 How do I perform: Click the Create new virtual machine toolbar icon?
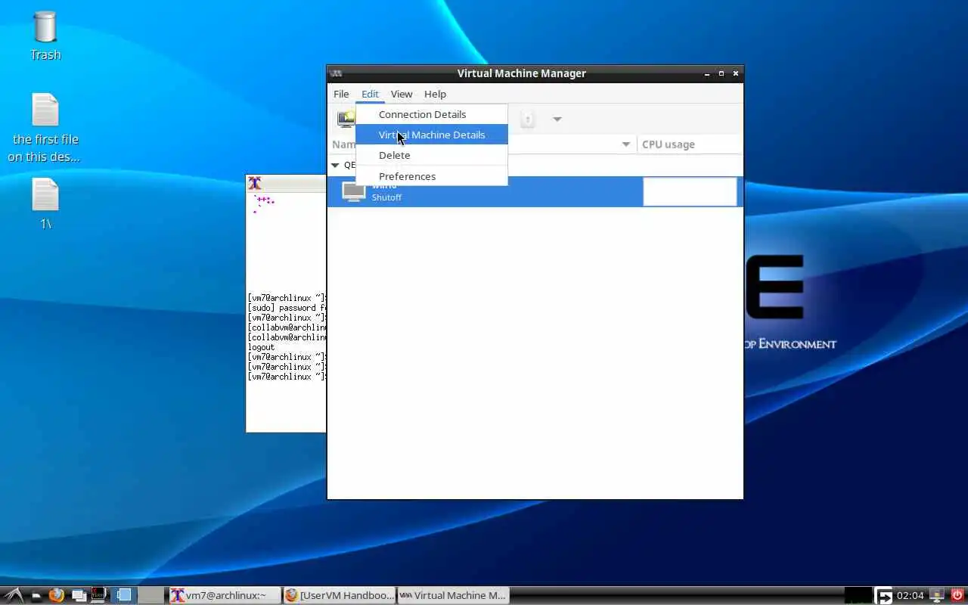346,119
